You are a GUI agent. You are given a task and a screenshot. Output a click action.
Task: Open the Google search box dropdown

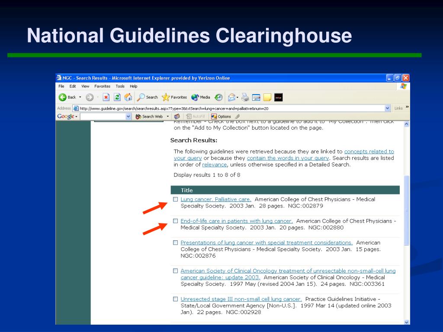[128, 117]
